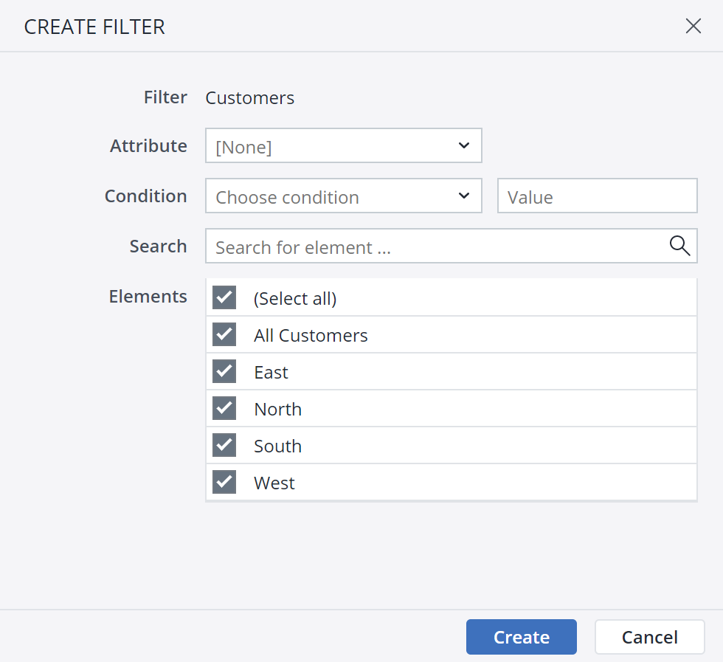Click the Value input field
This screenshot has width=723, height=662.
pyautogui.click(x=597, y=196)
